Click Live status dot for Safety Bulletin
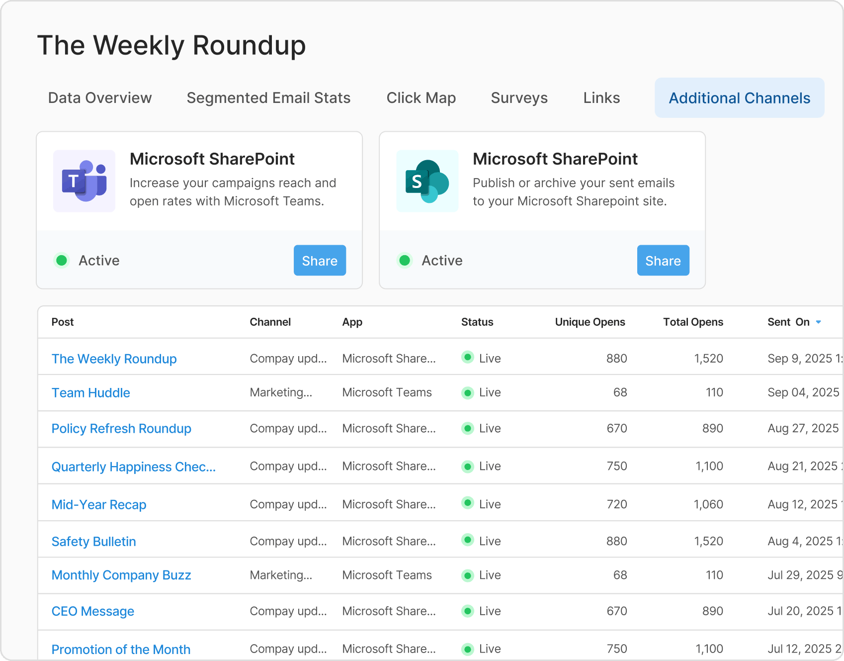 467,540
